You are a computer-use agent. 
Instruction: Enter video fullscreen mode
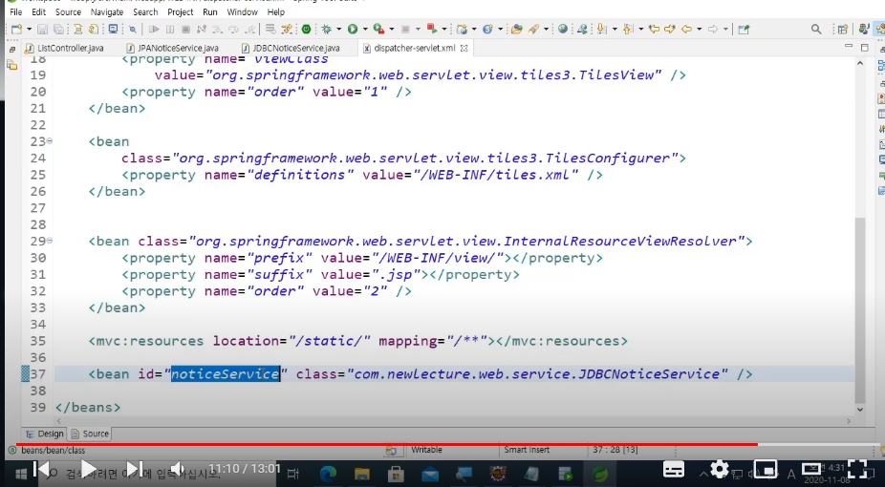[x=856, y=469]
